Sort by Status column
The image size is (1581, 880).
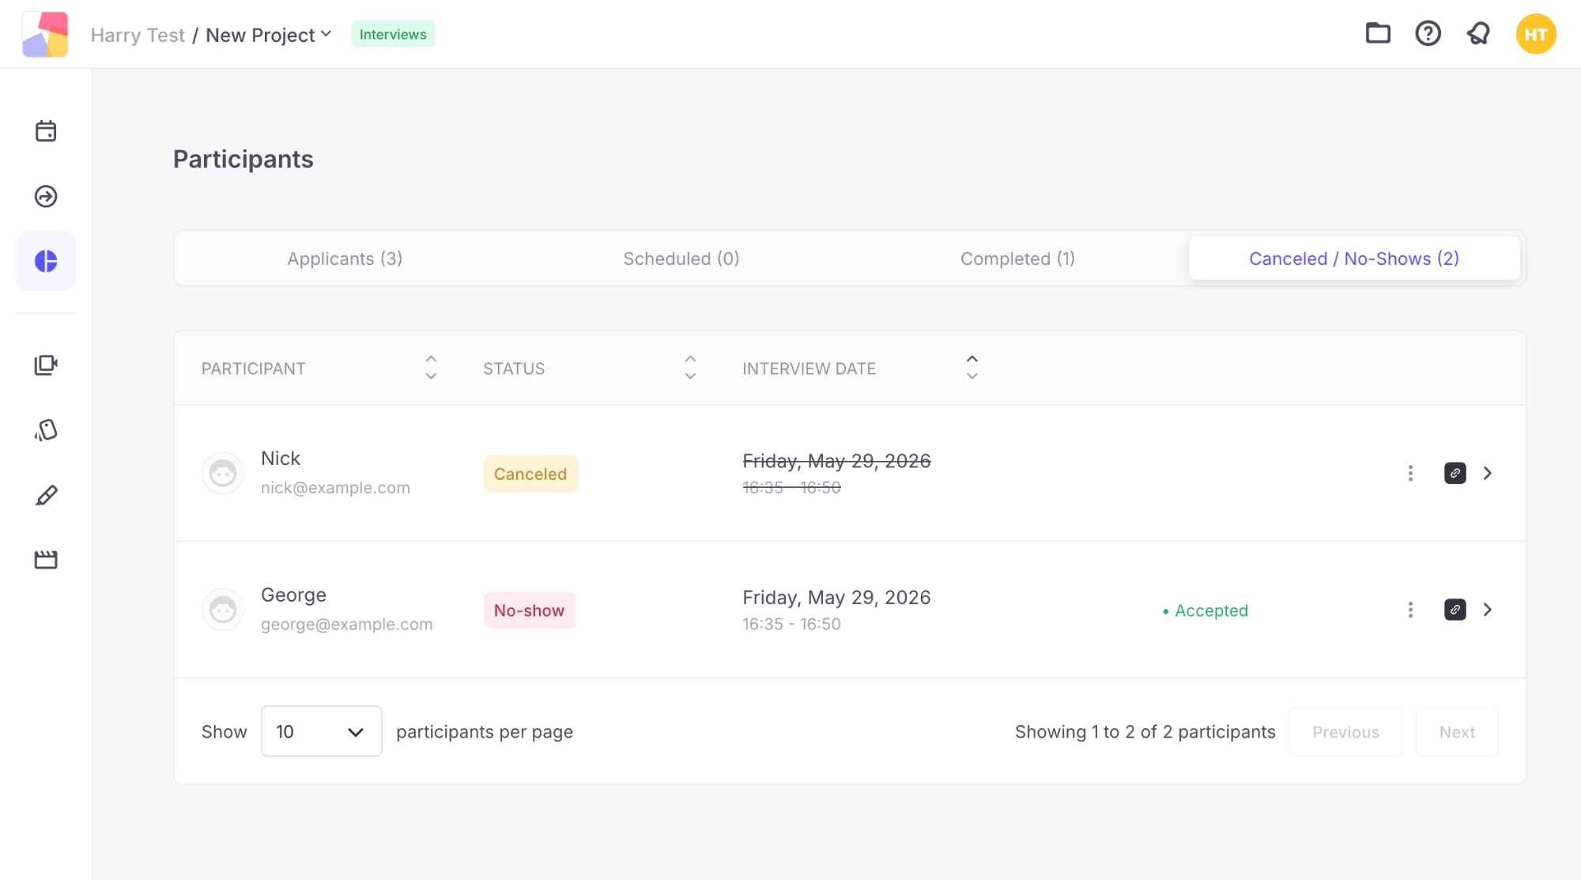690,368
